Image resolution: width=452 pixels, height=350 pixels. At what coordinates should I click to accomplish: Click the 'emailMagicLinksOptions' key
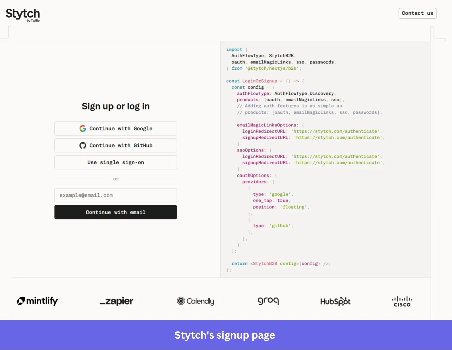coord(266,125)
